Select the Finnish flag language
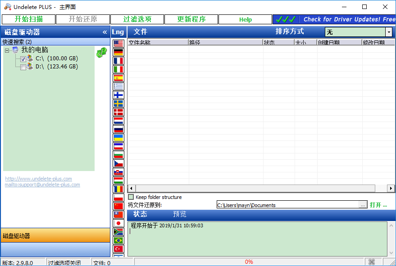396x266 pixels. (x=118, y=95)
